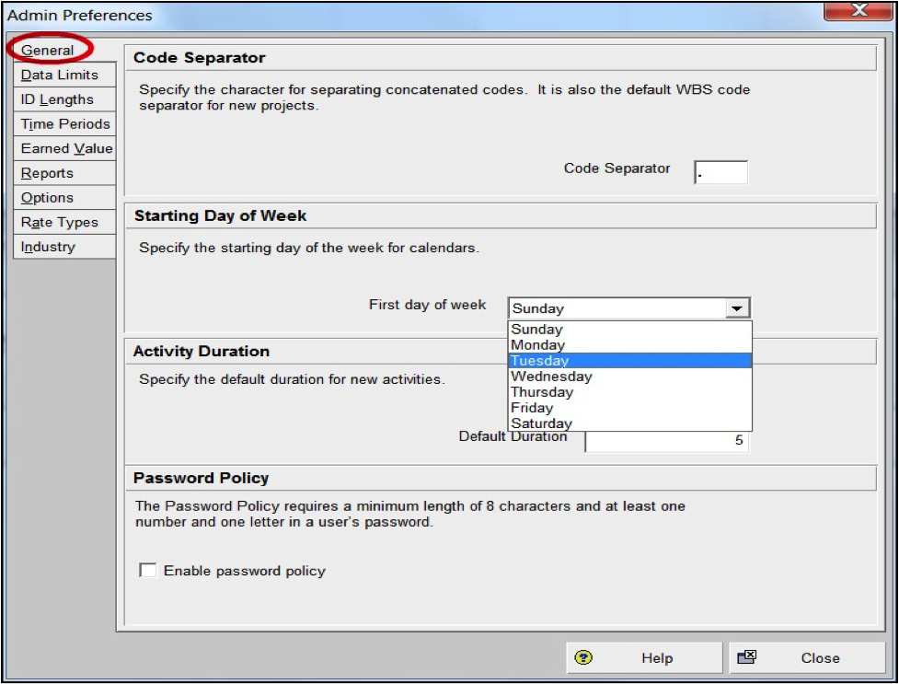Select Tuesday from the day list
The width and height of the screenshot is (899, 684).
630,360
